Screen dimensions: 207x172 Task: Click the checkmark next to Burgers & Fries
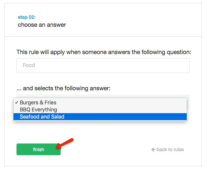tap(16, 103)
